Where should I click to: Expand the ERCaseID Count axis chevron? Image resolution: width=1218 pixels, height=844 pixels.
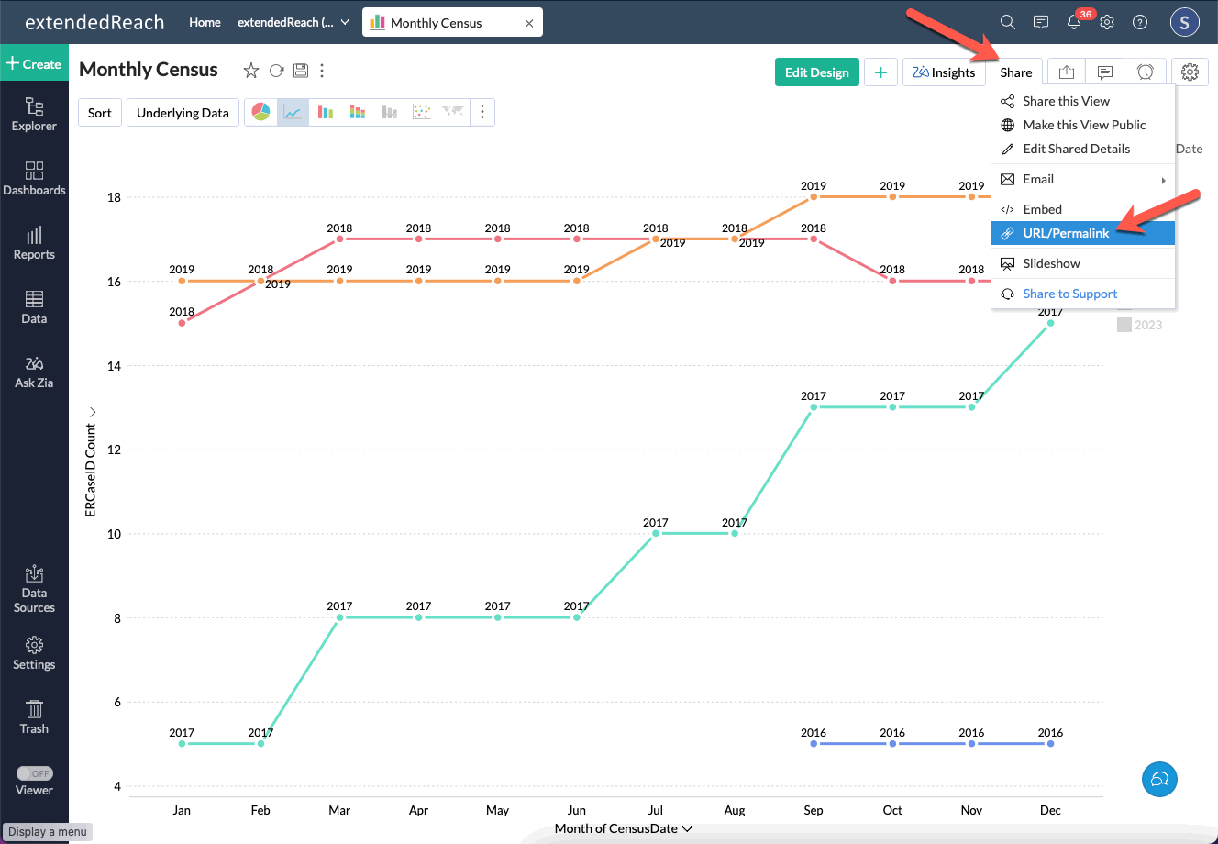pyautogui.click(x=92, y=412)
